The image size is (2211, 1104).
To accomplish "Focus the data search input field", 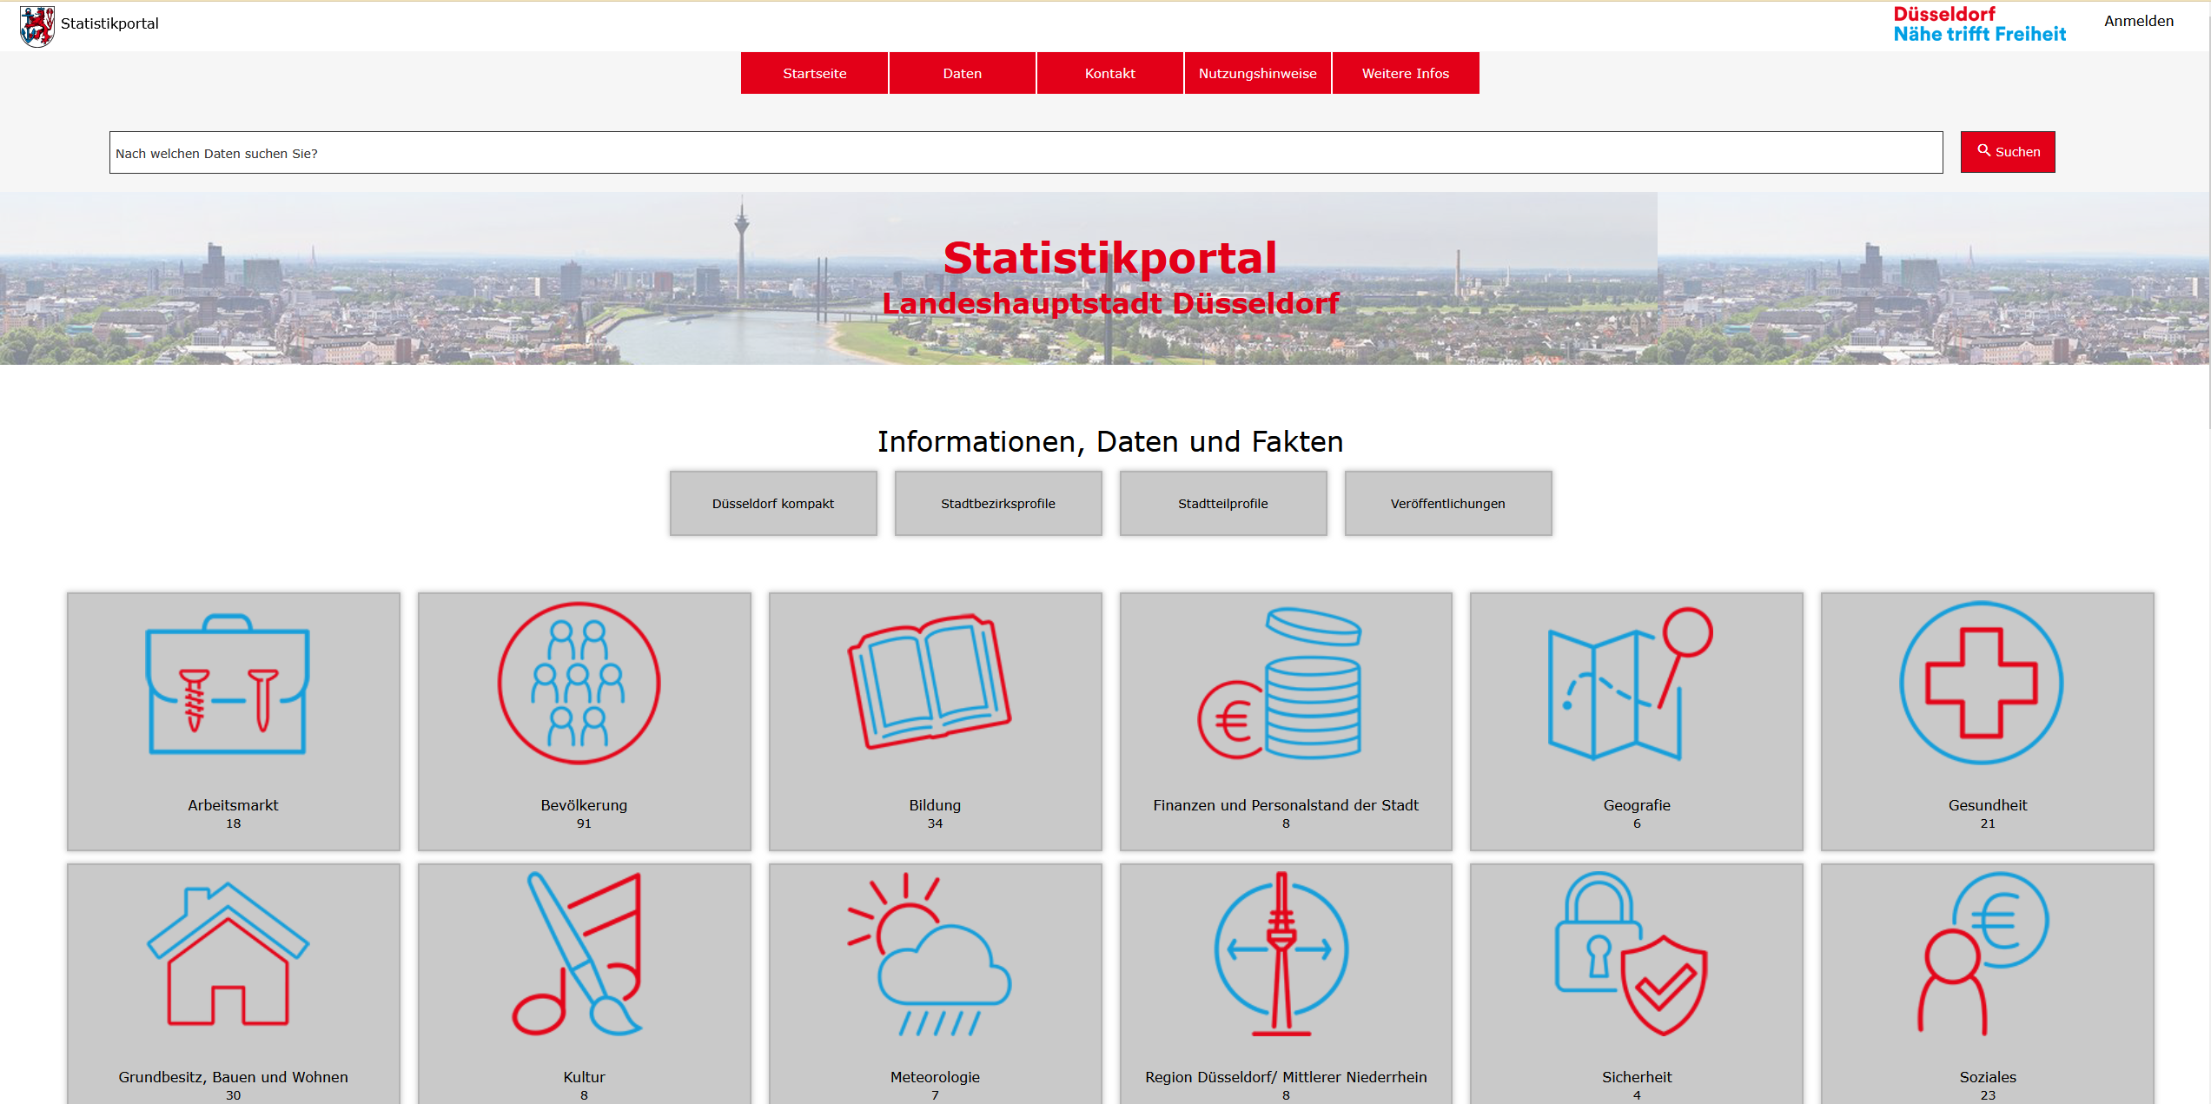I will point(1025,153).
